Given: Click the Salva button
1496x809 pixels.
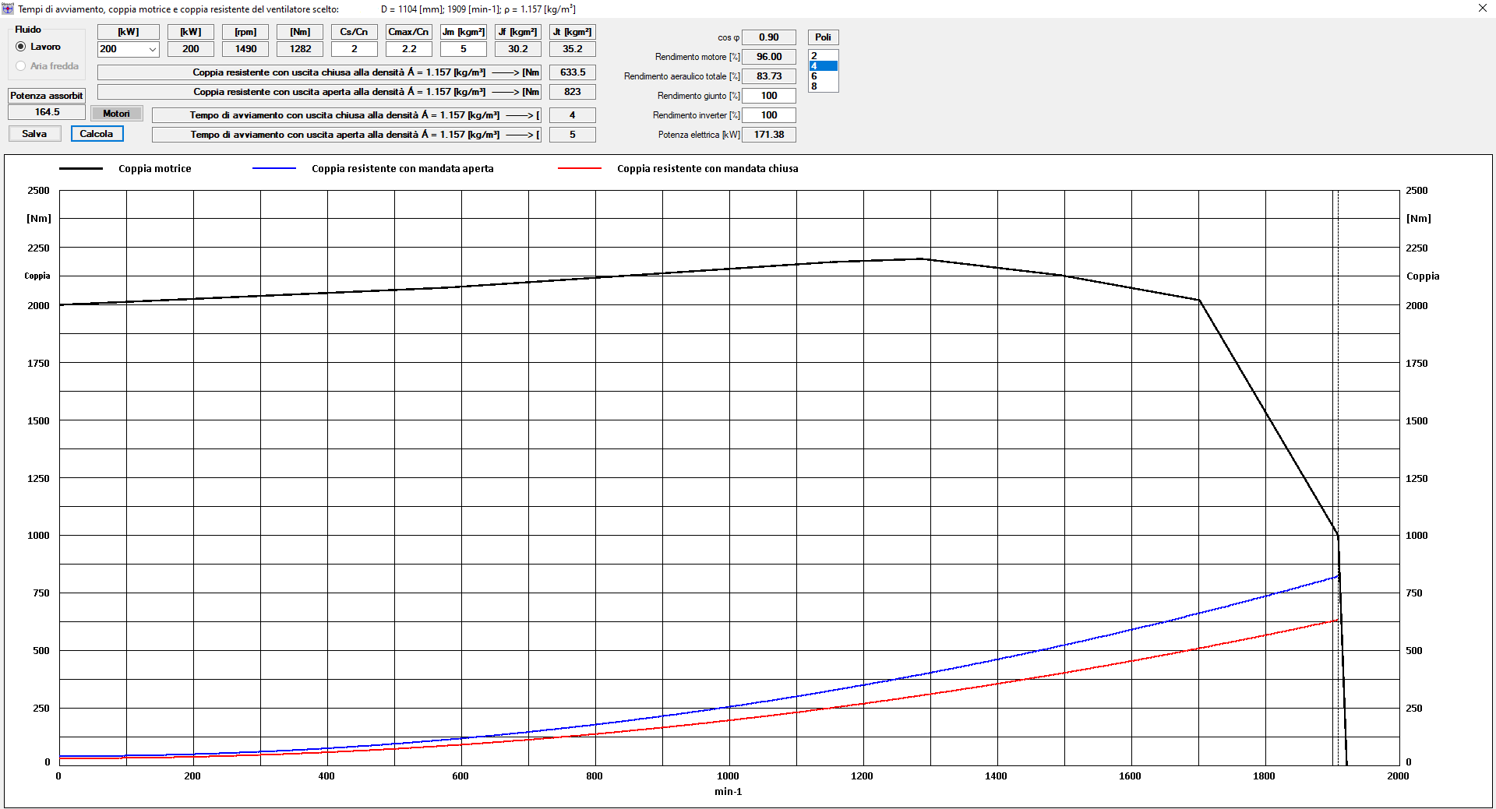Looking at the screenshot, I should coord(34,134).
